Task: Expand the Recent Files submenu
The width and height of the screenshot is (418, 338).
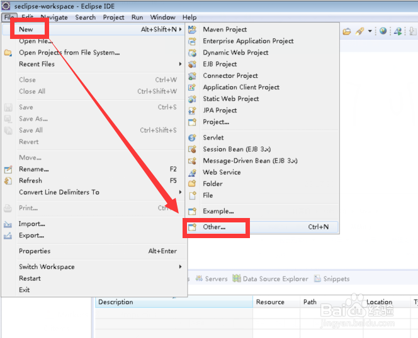Action: coord(181,64)
